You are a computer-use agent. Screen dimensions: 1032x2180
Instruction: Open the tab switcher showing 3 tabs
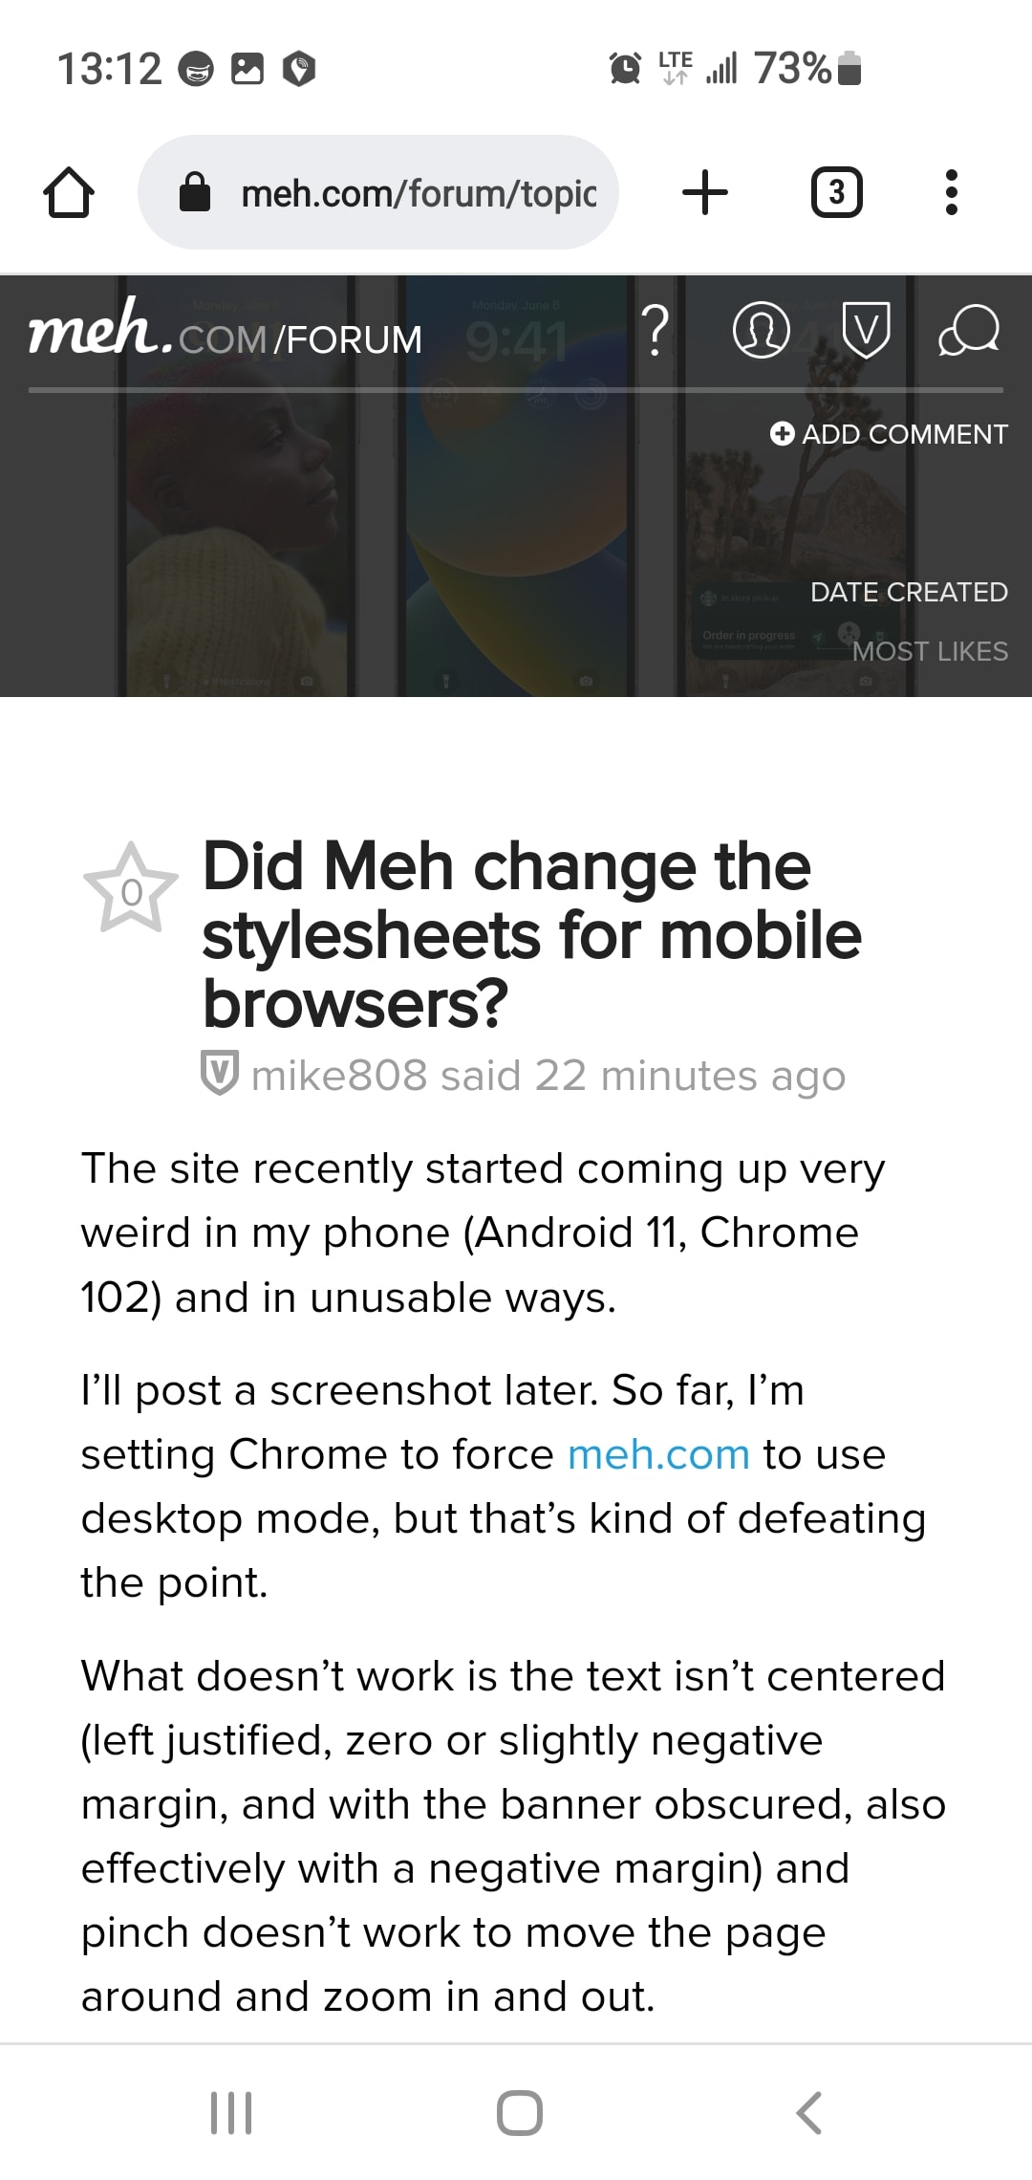coord(836,192)
